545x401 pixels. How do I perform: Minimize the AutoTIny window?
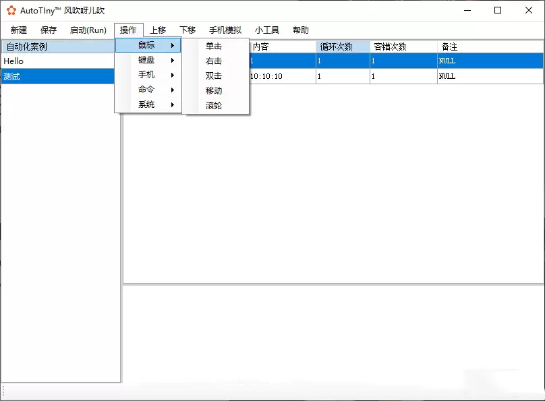click(467, 10)
